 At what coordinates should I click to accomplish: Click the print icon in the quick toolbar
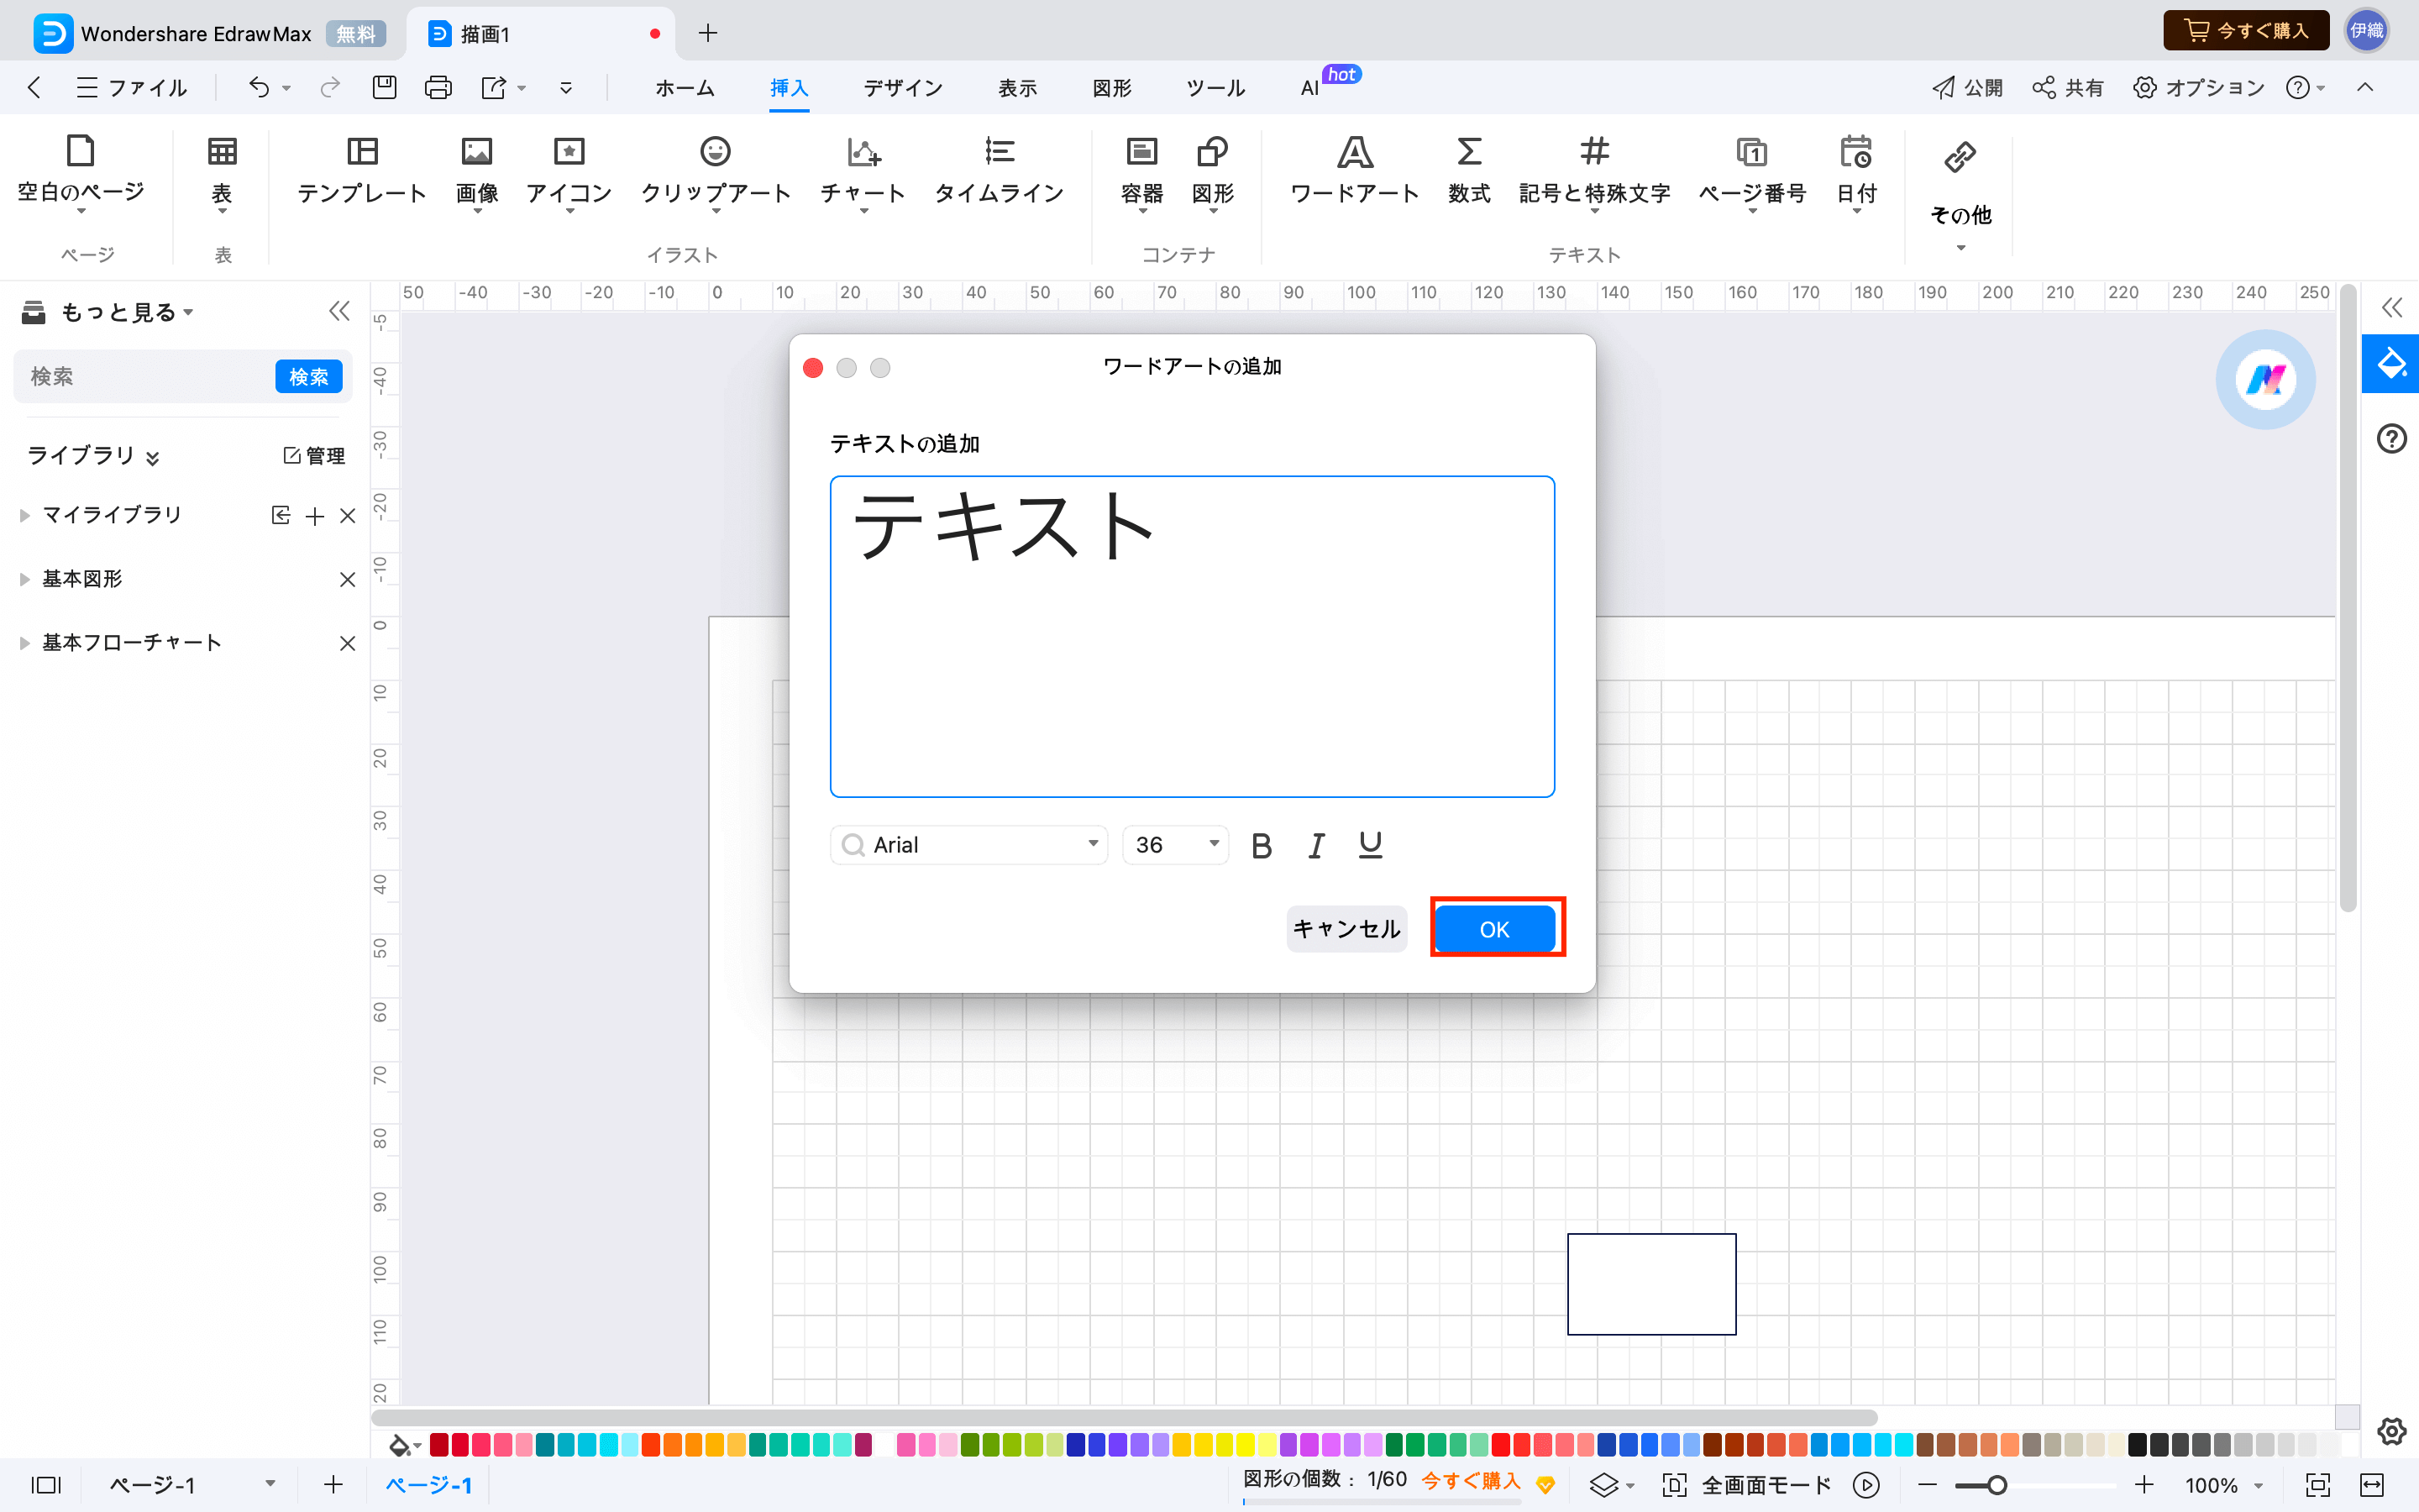coord(438,88)
